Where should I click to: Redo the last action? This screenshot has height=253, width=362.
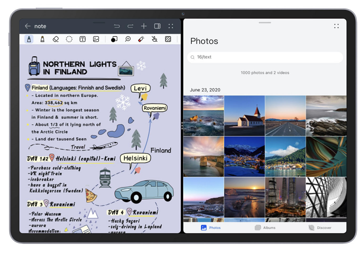tap(130, 26)
